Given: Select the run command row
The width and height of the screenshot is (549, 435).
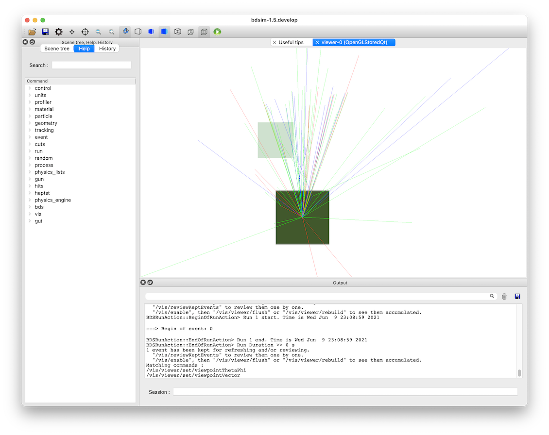Looking at the screenshot, I should 80,151.
